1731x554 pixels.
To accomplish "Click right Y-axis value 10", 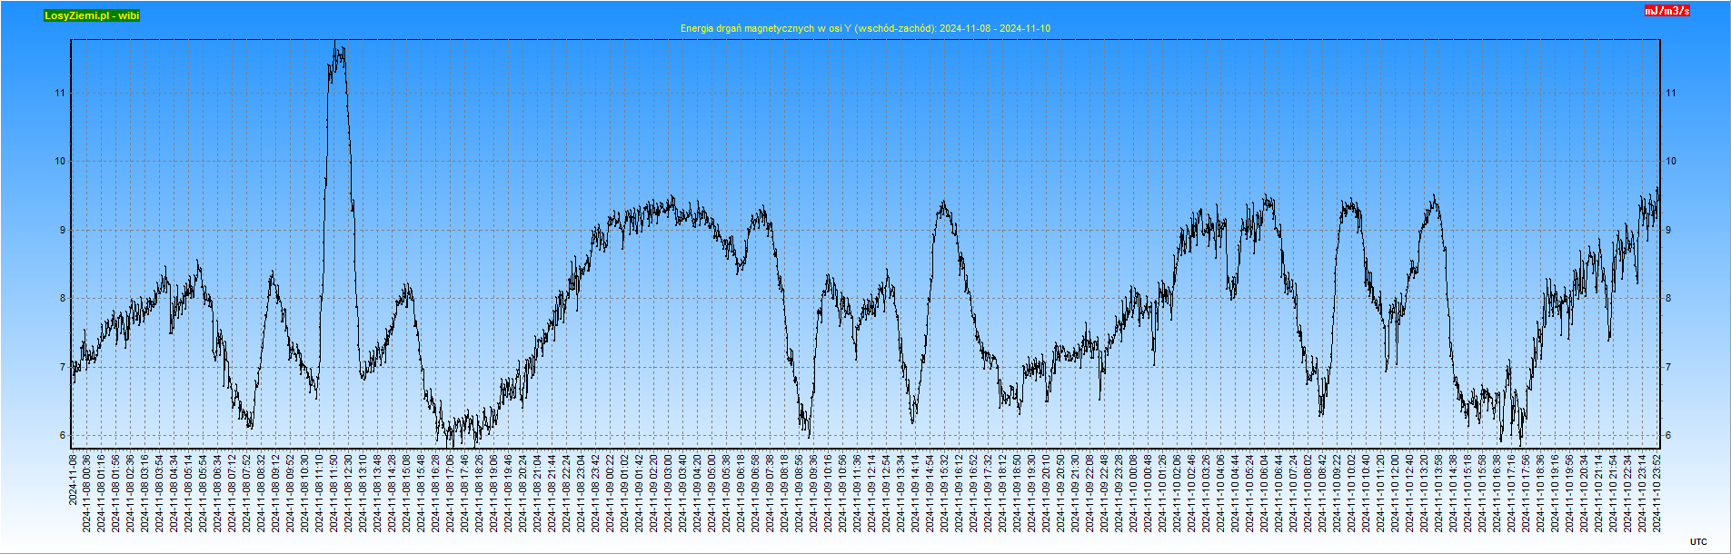I will (x=1670, y=162).
